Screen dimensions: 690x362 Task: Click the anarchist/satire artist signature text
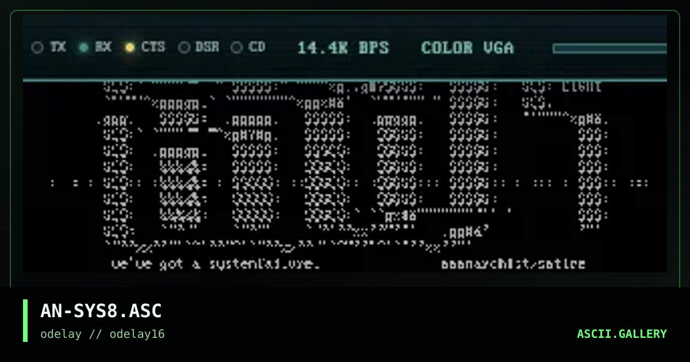[513, 264]
